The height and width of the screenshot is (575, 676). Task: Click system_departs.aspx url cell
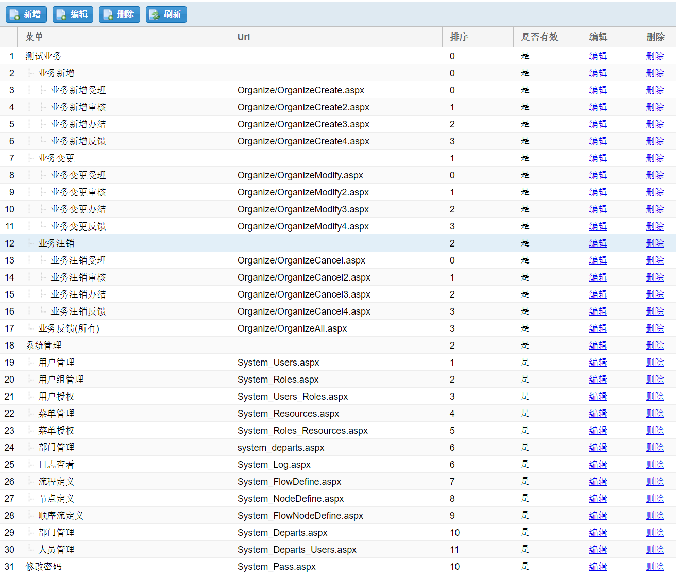tap(281, 448)
